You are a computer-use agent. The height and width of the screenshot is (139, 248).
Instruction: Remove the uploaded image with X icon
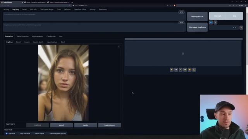click(x=119, y=47)
